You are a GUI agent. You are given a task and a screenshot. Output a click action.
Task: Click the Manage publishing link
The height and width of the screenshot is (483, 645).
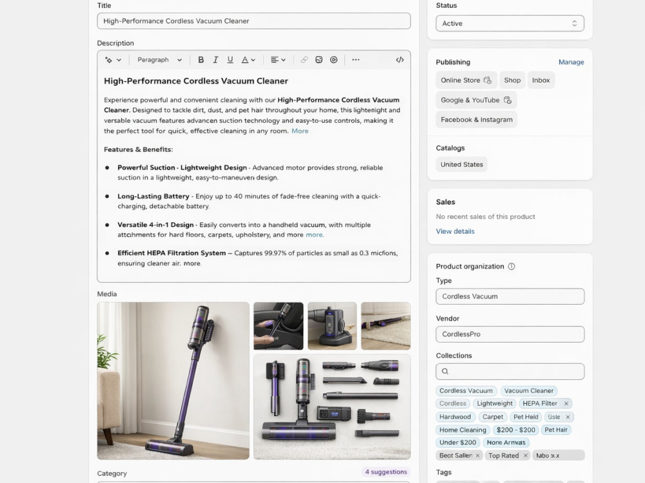click(x=571, y=62)
